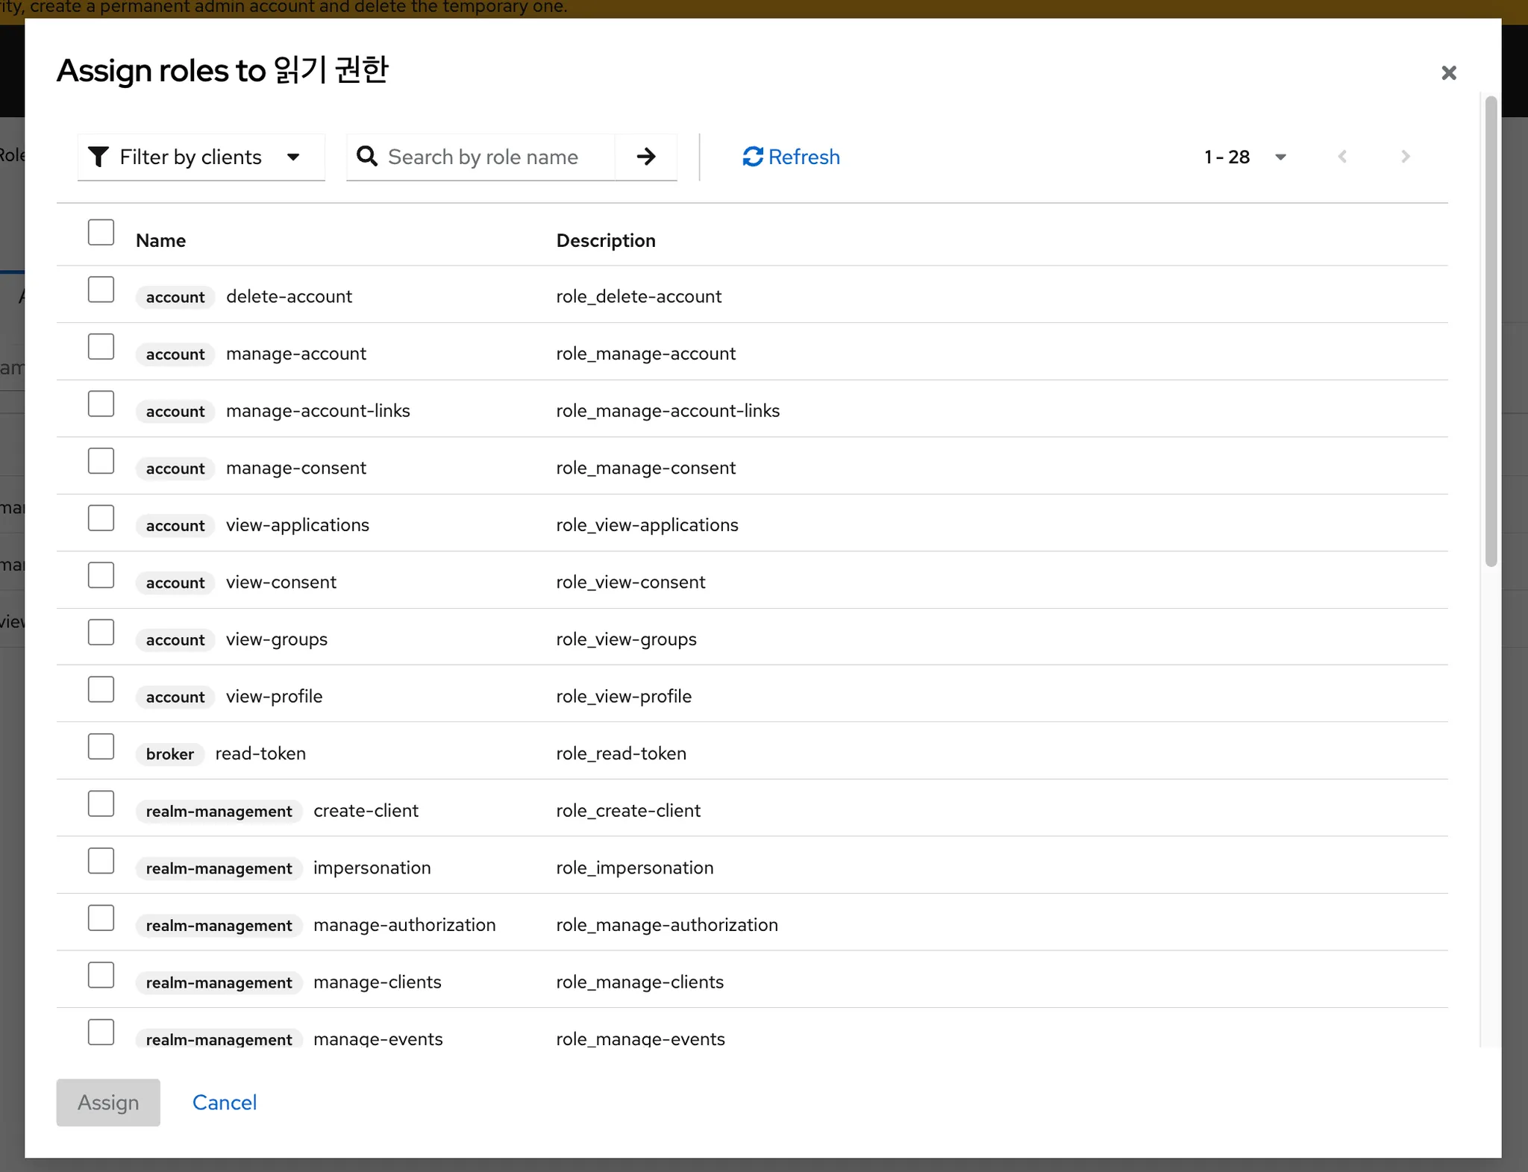1528x1172 pixels.
Task: Click the filter funnel icon
Action: [x=98, y=157]
